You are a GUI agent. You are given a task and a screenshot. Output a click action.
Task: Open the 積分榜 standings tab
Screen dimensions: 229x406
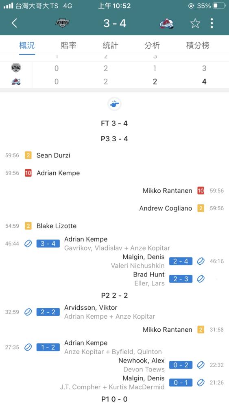click(x=198, y=45)
